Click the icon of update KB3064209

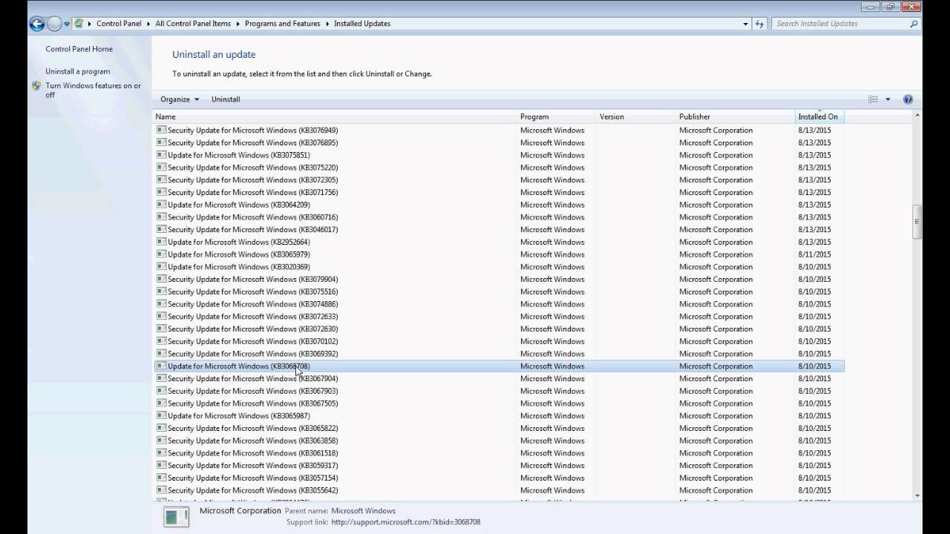tap(161, 205)
